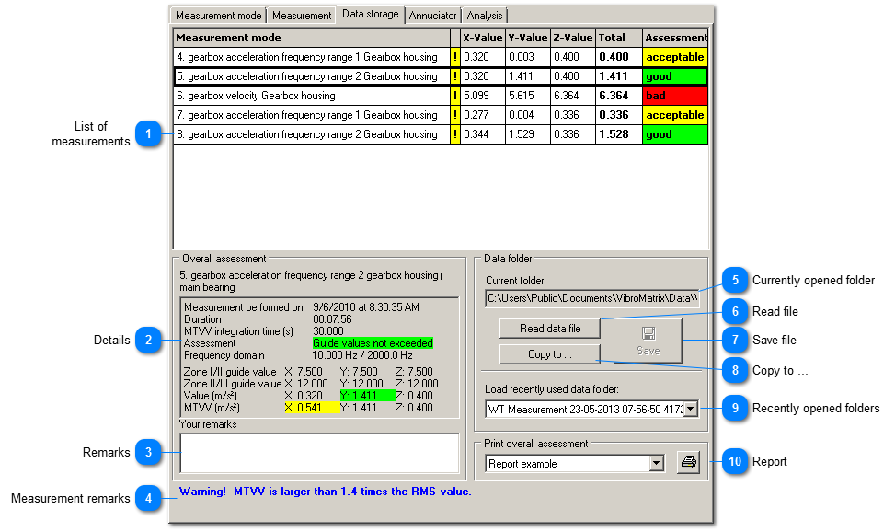Switch to the Measurement mode tab
The image size is (895, 532).
coord(219,16)
